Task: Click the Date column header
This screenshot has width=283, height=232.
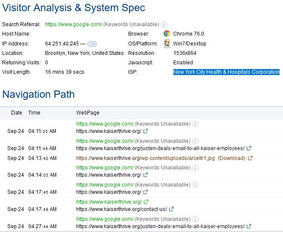Action: 17,113
